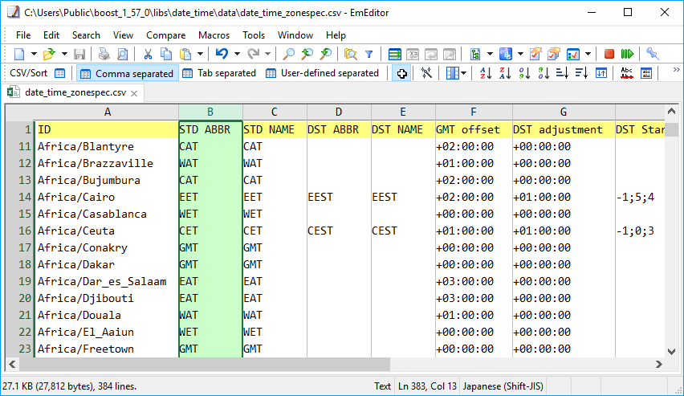Click the Open file folder icon

pyautogui.click(x=49, y=54)
